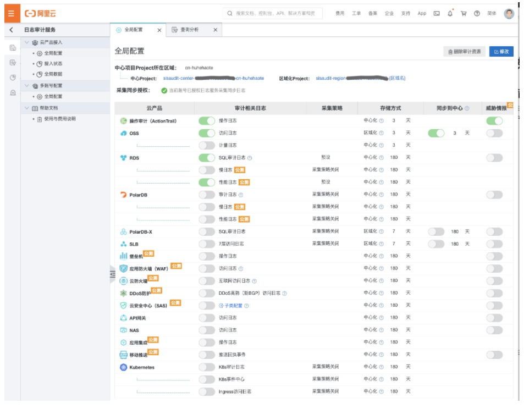The width and height of the screenshot is (524, 409).
Task: Select 全局配置 under 多账号配置
Action: 53,97
